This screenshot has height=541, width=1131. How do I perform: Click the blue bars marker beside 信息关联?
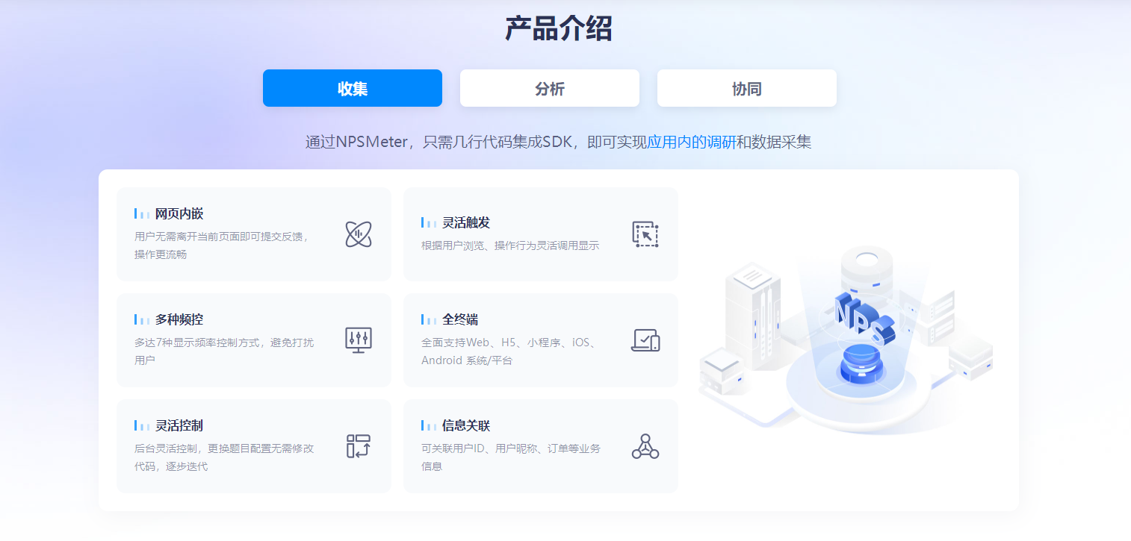pyautogui.click(x=429, y=426)
